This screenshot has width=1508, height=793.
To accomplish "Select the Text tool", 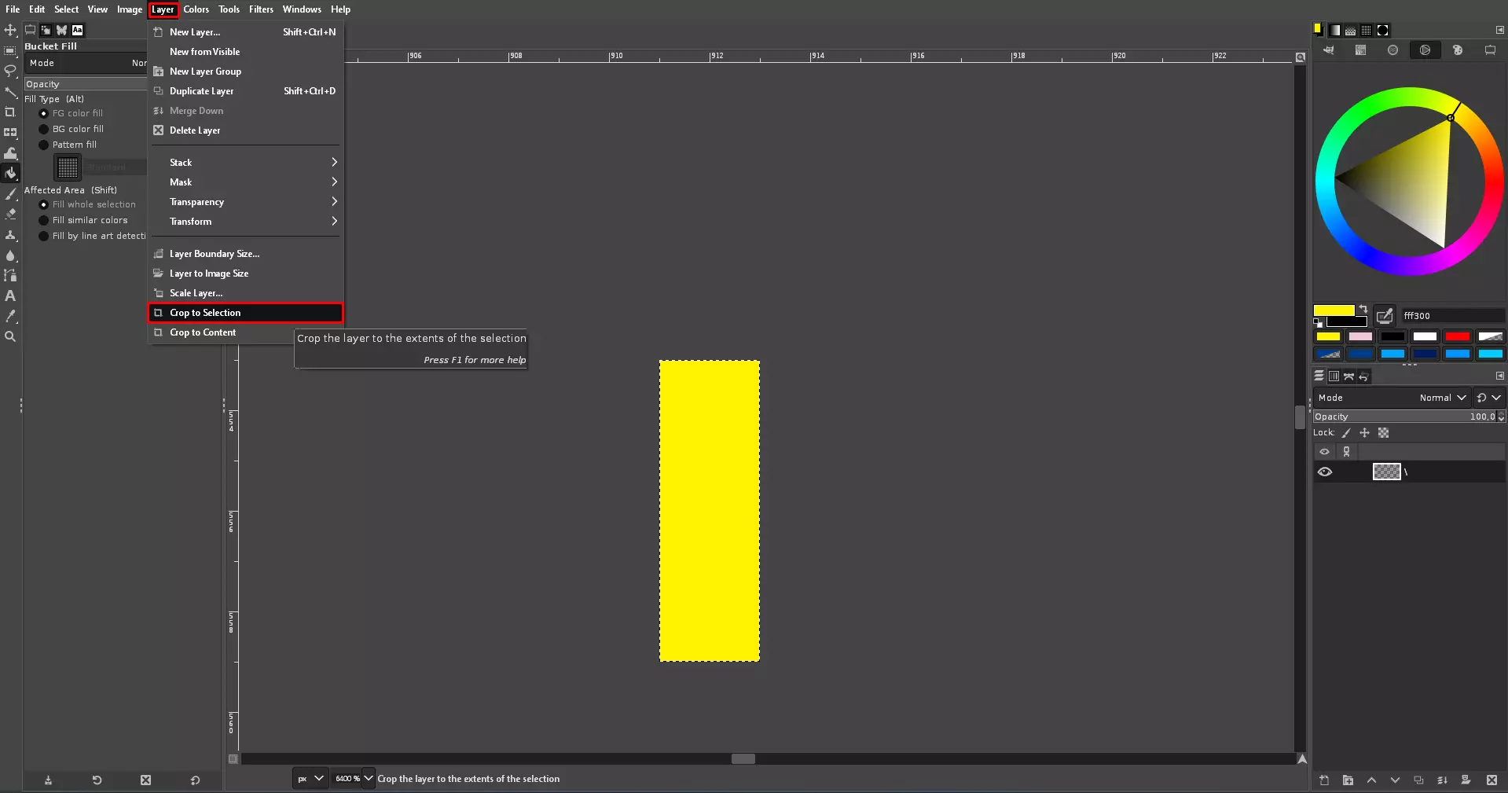I will (10, 296).
